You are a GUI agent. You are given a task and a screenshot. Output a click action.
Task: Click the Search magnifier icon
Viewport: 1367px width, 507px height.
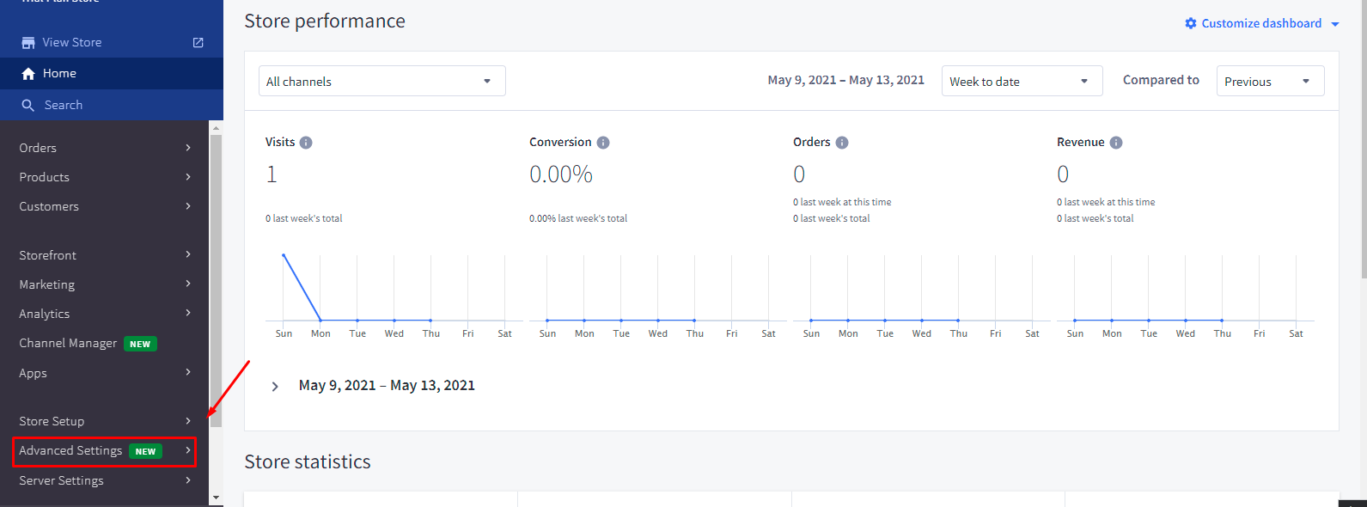coord(28,105)
